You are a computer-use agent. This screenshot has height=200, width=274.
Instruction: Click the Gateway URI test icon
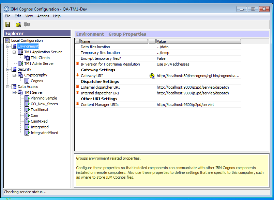(x=152, y=76)
